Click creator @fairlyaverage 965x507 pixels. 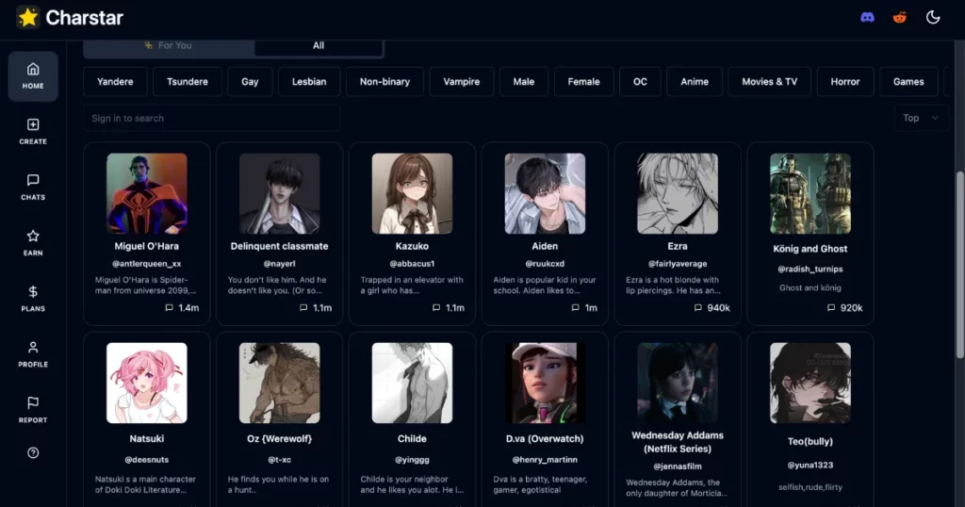click(678, 263)
